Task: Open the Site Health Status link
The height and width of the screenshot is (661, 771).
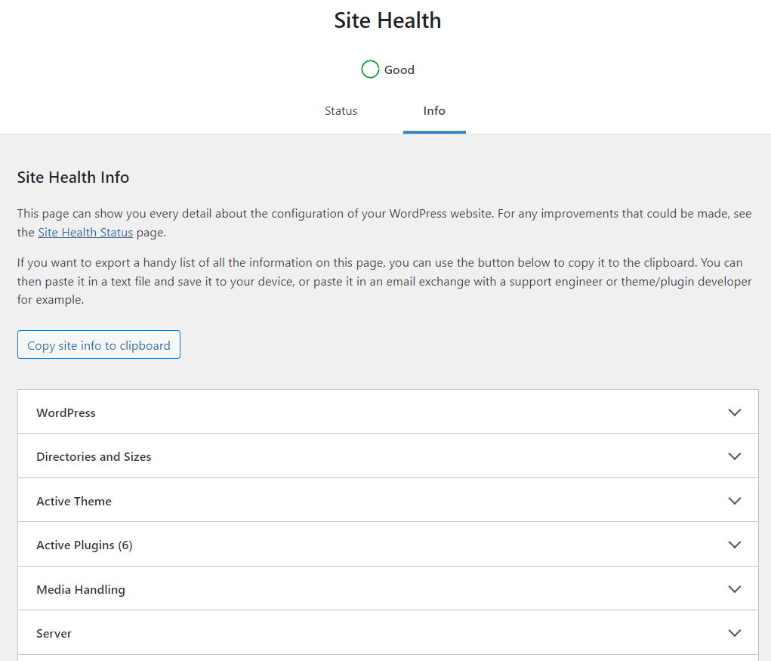Action: (85, 232)
